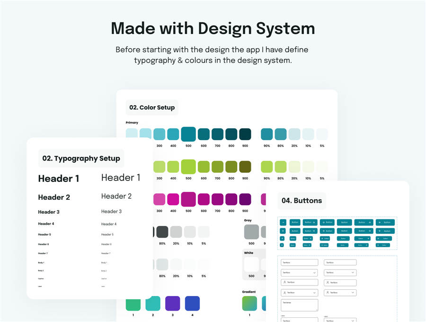Click the smallest arrow-only button in the bottom row
The width and height of the screenshot is (426, 322).
coord(282,245)
